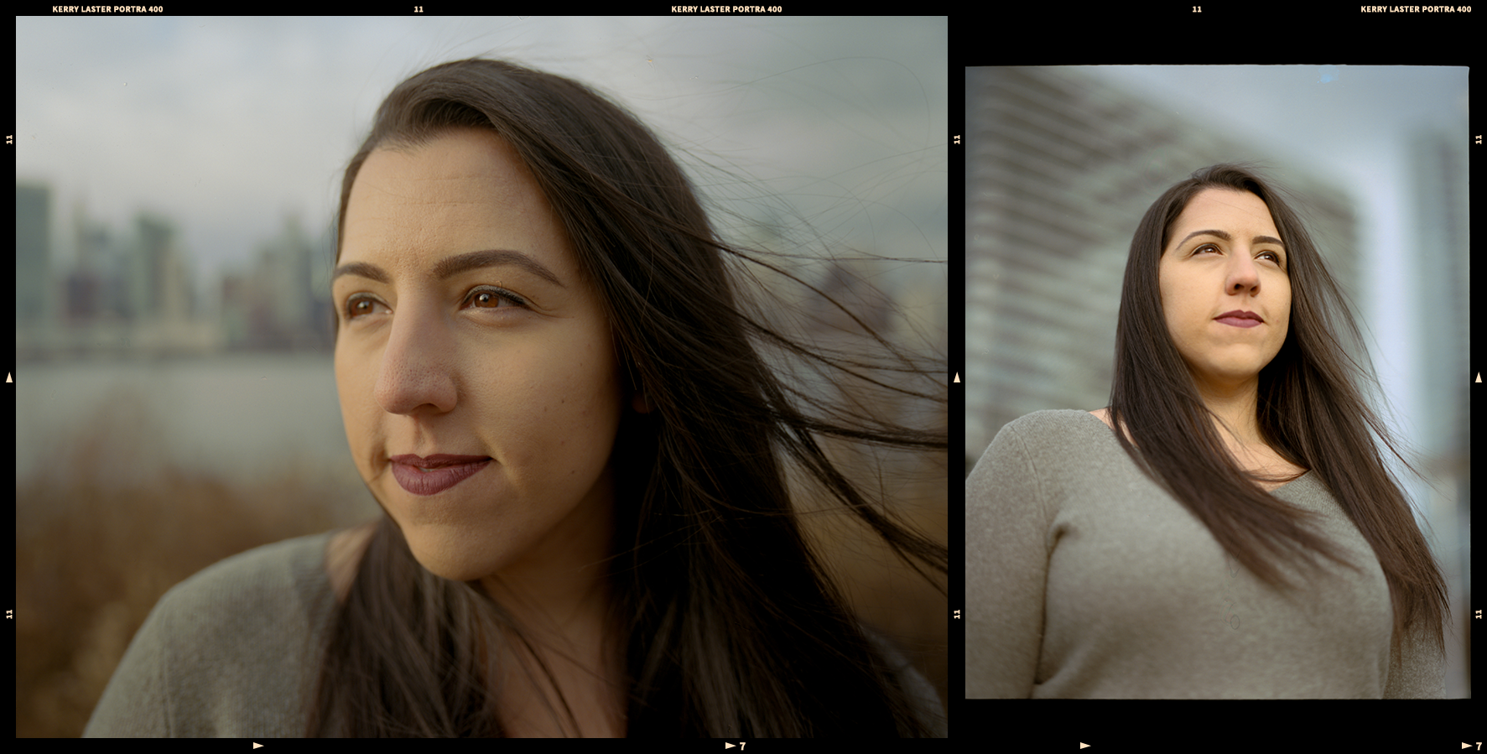Screen dimensions: 1487x754
Task: Open the close-up windblown hair portrait
Action: 481,377
